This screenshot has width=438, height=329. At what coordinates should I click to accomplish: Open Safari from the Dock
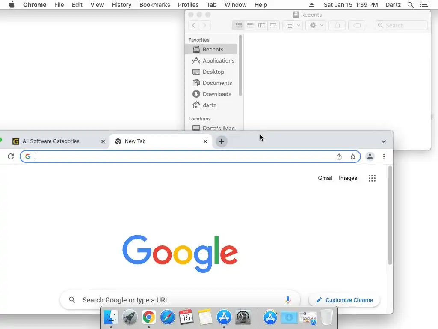click(x=168, y=317)
